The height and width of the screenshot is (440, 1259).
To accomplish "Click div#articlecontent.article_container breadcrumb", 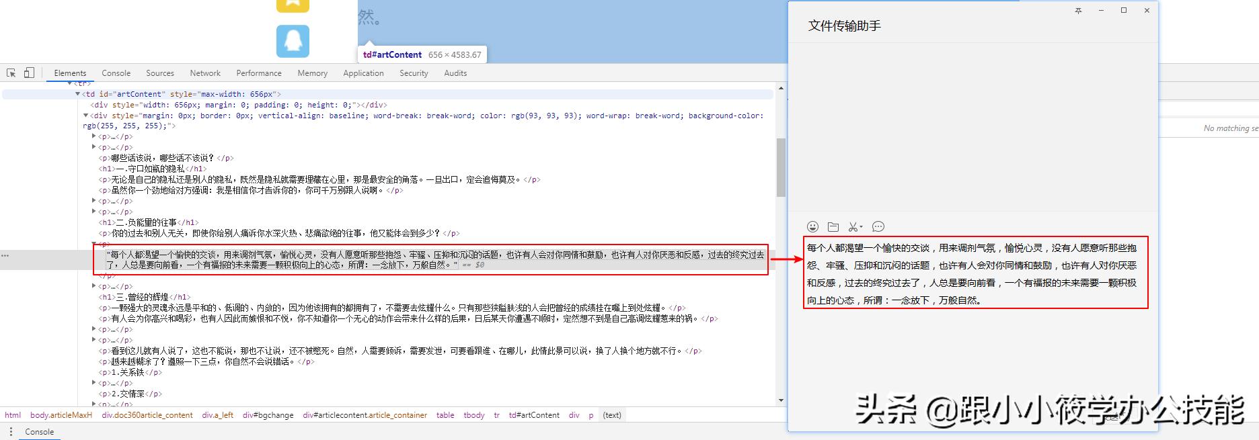I will tap(365, 415).
